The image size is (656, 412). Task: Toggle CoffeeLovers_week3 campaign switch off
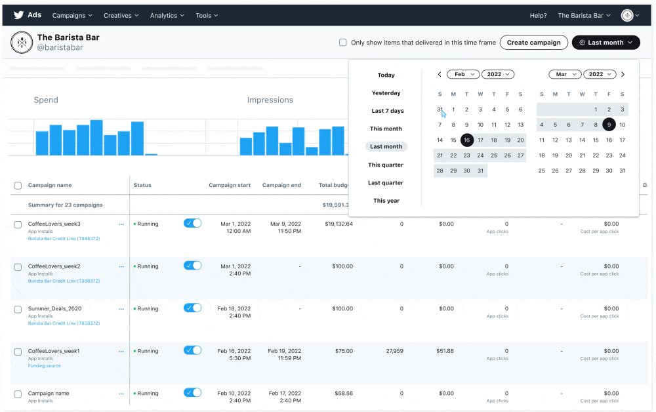pos(192,223)
